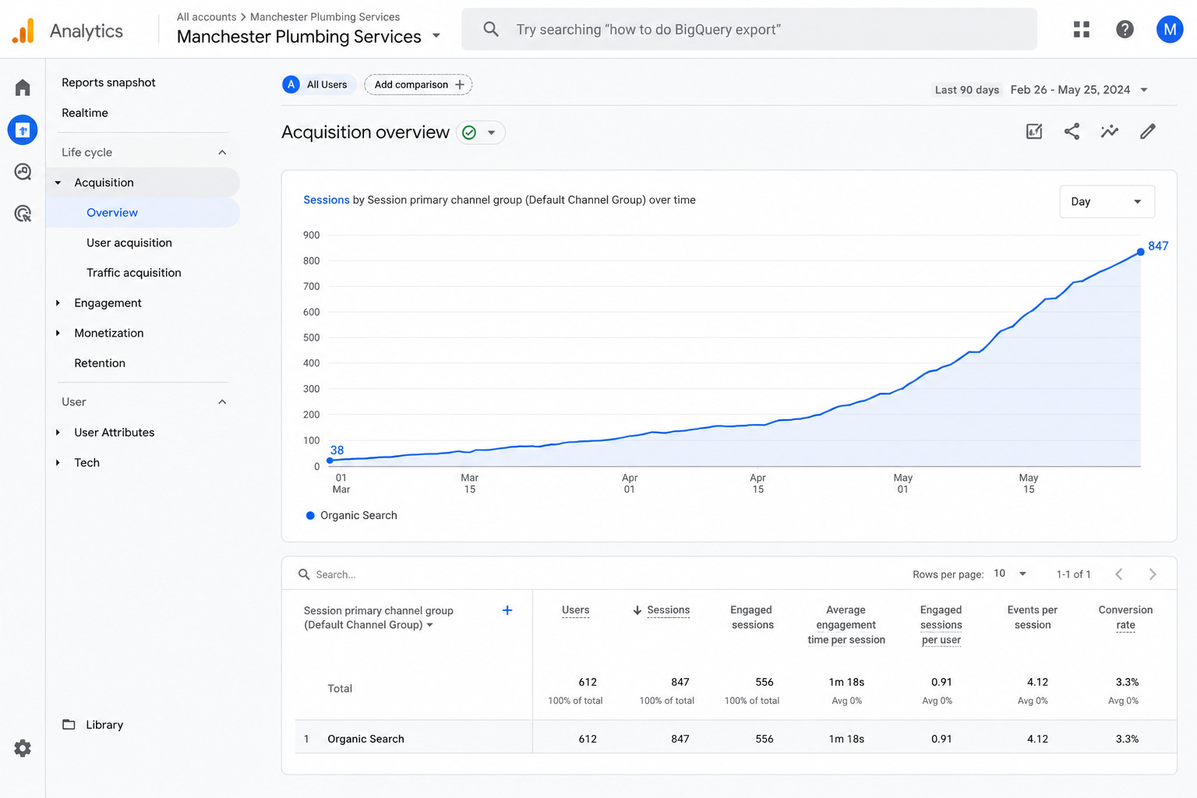This screenshot has height=798, width=1197.
Task: Click the Add comparison button
Action: (x=418, y=84)
